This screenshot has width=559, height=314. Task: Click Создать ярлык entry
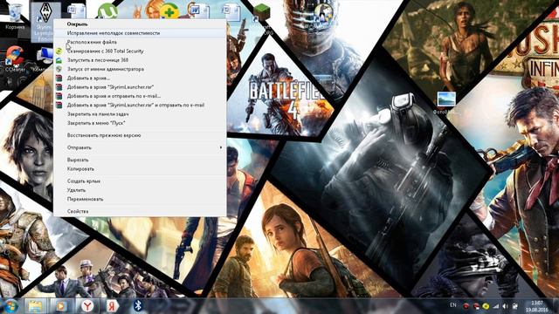pos(140,181)
